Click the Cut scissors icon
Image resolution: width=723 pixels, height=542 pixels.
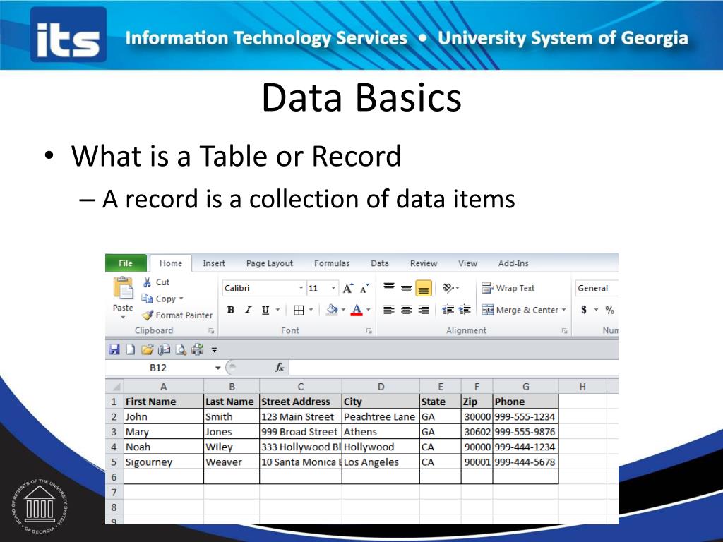coord(147,282)
